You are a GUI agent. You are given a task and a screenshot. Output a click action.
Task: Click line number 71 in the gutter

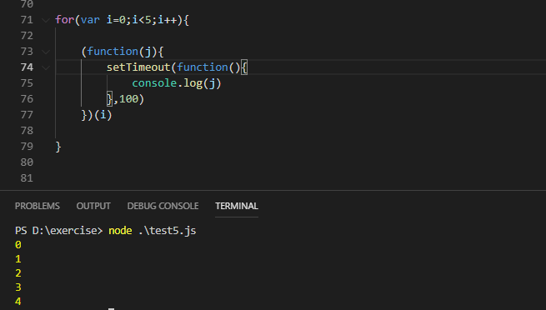point(27,20)
